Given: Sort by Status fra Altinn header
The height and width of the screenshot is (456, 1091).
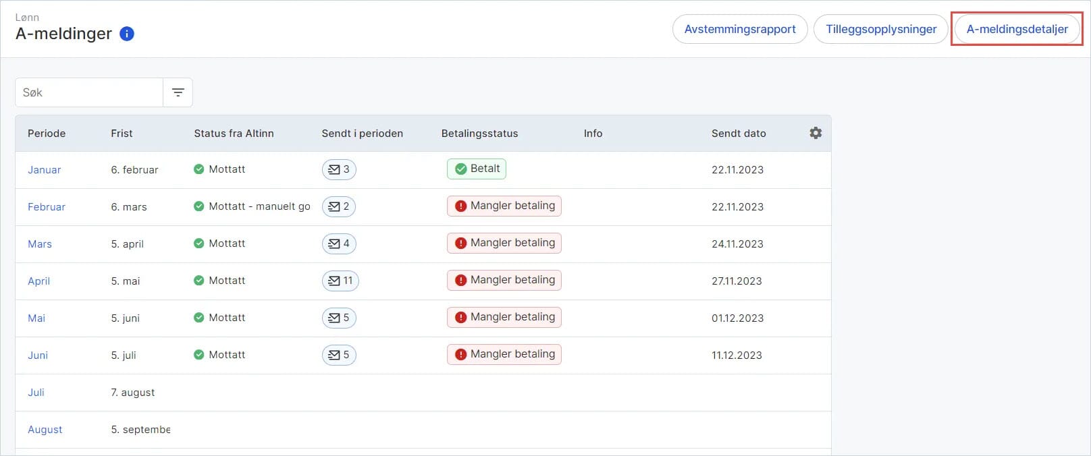Looking at the screenshot, I should (x=234, y=134).
